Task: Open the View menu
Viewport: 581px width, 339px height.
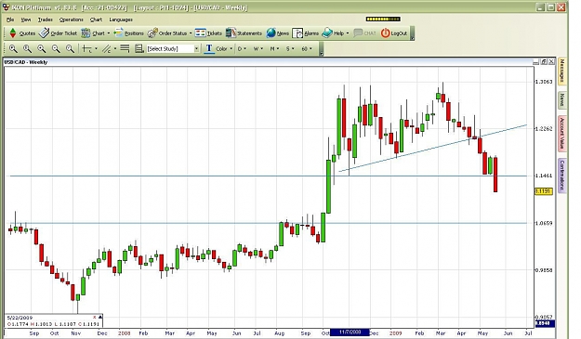Action: (x=26, y=20)
